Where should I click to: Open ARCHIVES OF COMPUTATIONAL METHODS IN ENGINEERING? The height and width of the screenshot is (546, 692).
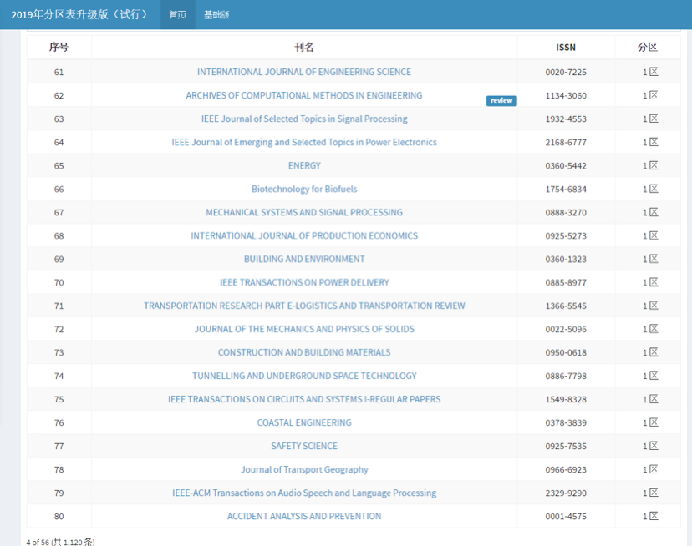[304, 95]
